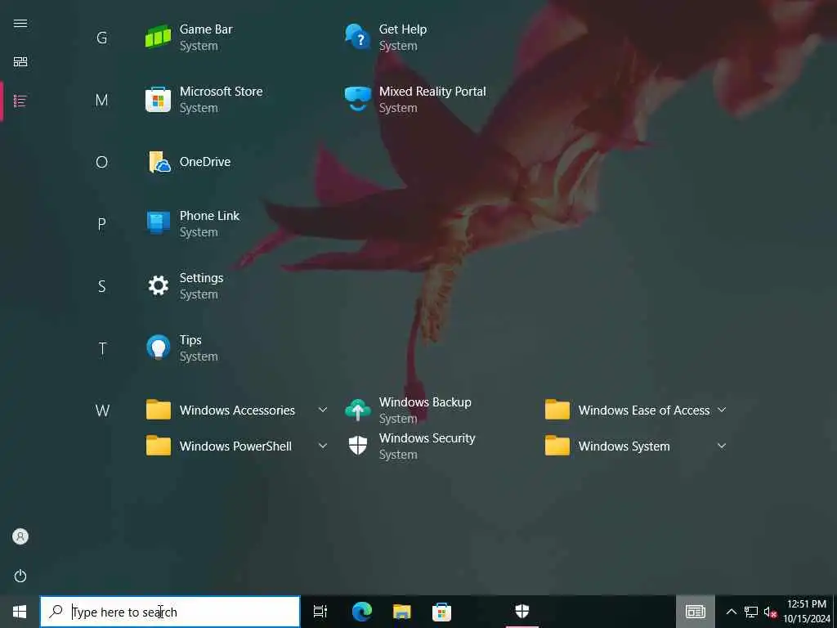Click the Mixed Reality Portal label
The height and width of the screenshot is (628, 837).
pos(432,92)
